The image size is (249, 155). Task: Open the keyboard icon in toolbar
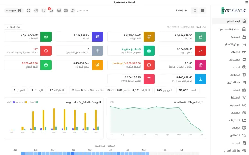point(66,10)
